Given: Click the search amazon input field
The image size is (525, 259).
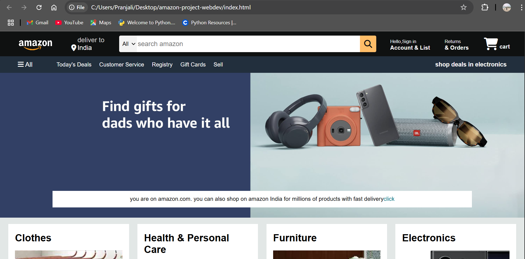Looking at the screenshot, I should 248,44.
